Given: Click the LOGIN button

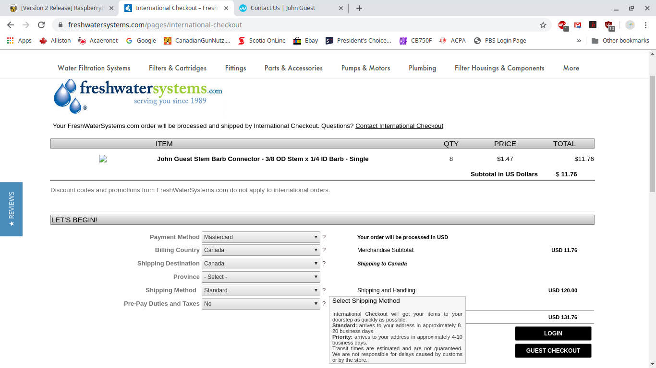Looking at the screenshot, I should pos(553,333).
